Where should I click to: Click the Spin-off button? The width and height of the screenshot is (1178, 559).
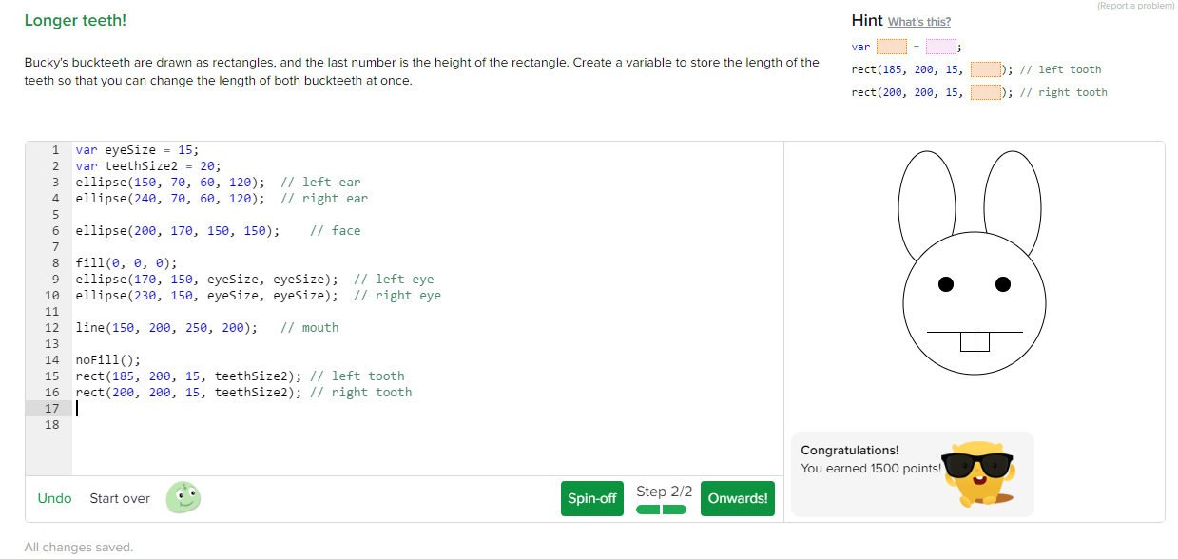point(591,497)
